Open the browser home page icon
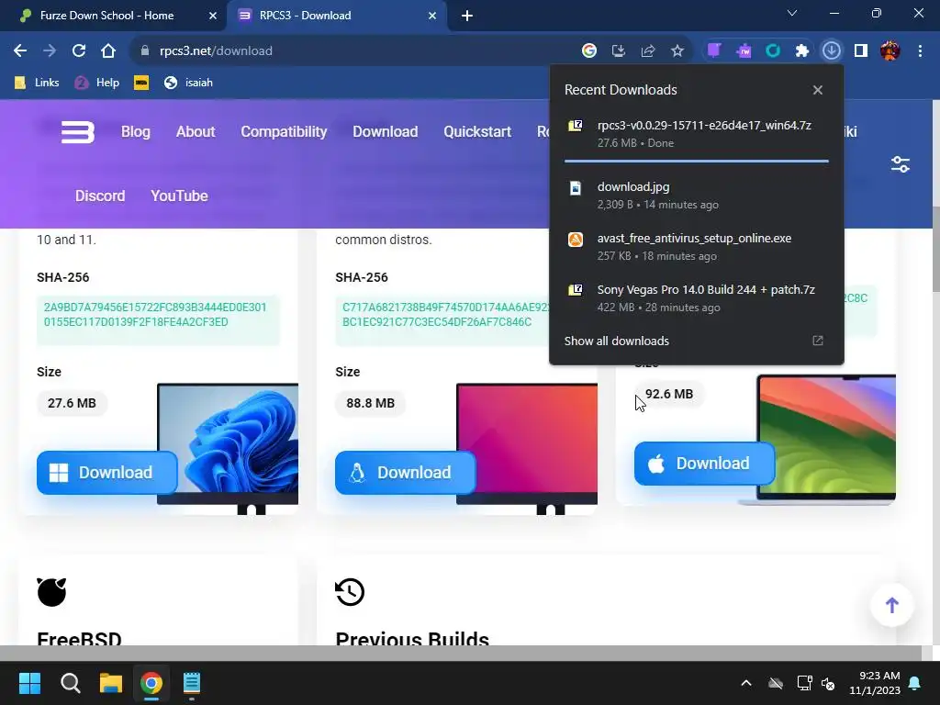This screenshot has width=940, height=705. (108, 51)
